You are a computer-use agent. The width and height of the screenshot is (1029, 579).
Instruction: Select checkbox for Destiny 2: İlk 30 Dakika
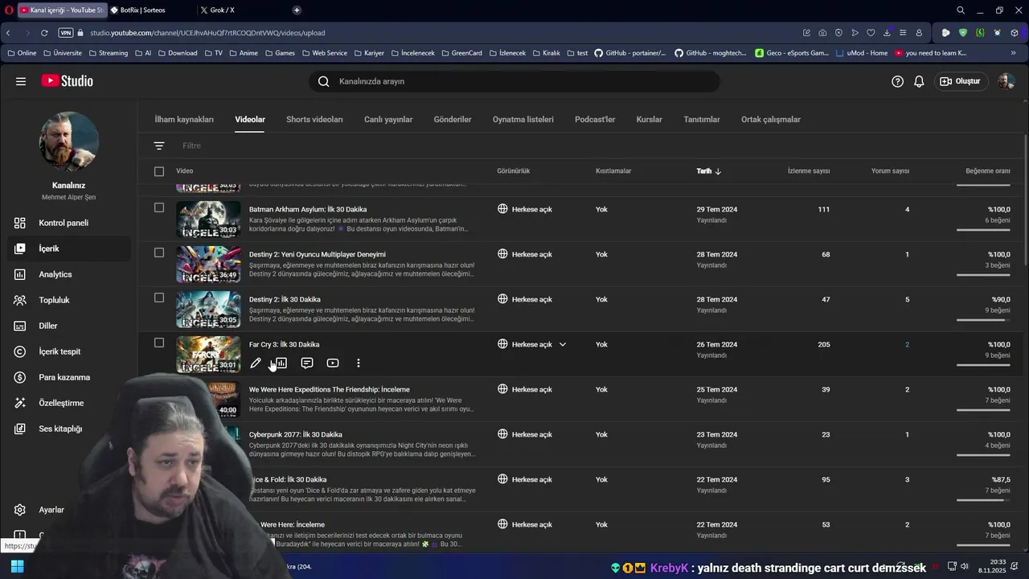click(159, 298)
